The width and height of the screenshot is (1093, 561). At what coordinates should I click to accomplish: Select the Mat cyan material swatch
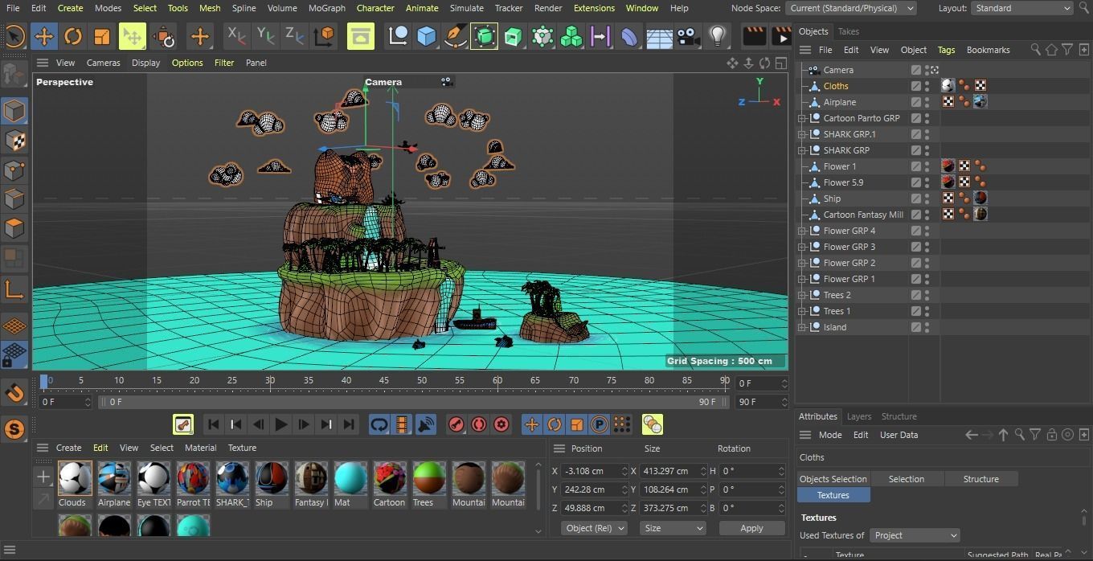[350, 478]
